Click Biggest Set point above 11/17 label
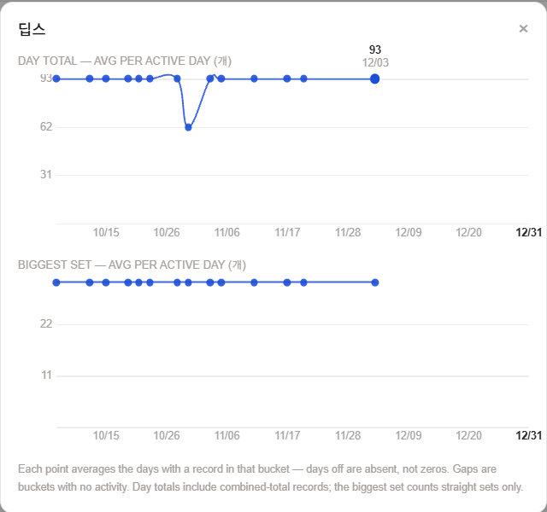 point(287,282)
